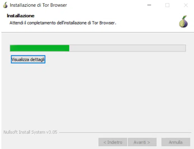Click the far right end of progress bar
194x149 pixels.
coord(184,48)
